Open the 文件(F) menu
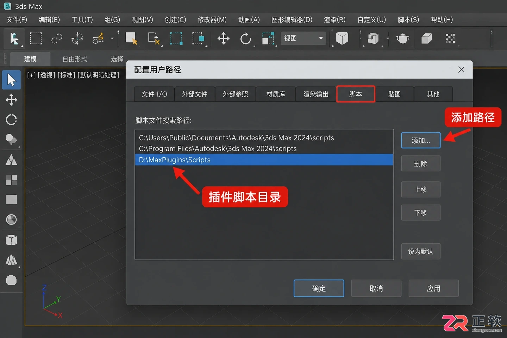507x338 pixels. pyautogui.click(x=17, y=20)
